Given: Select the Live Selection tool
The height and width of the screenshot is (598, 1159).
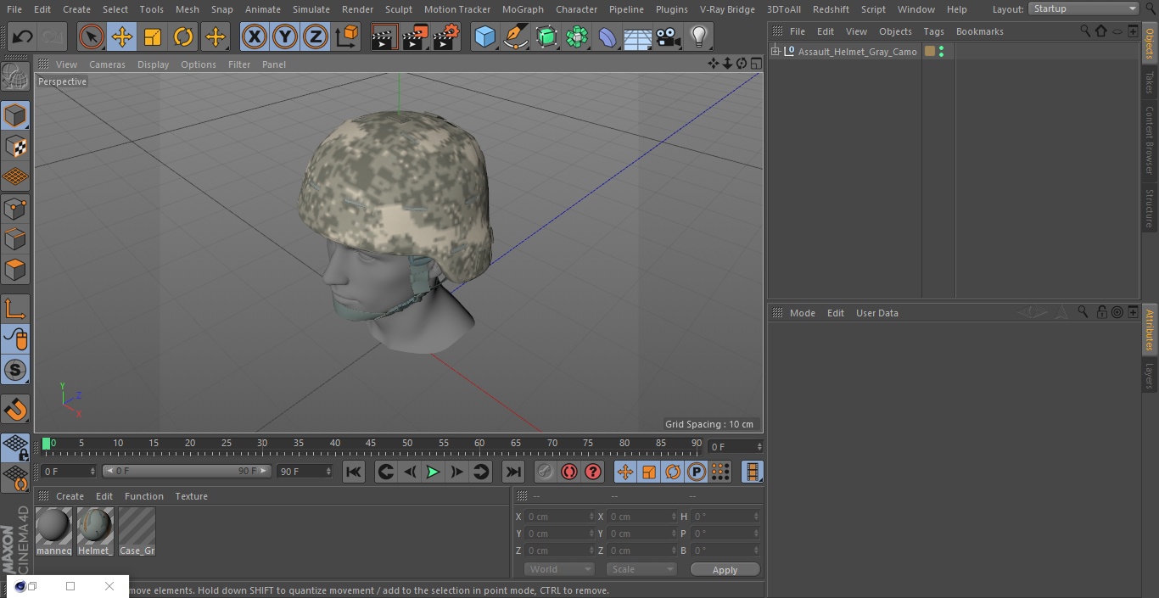Looking at the screenshot, I should (91, 37).
